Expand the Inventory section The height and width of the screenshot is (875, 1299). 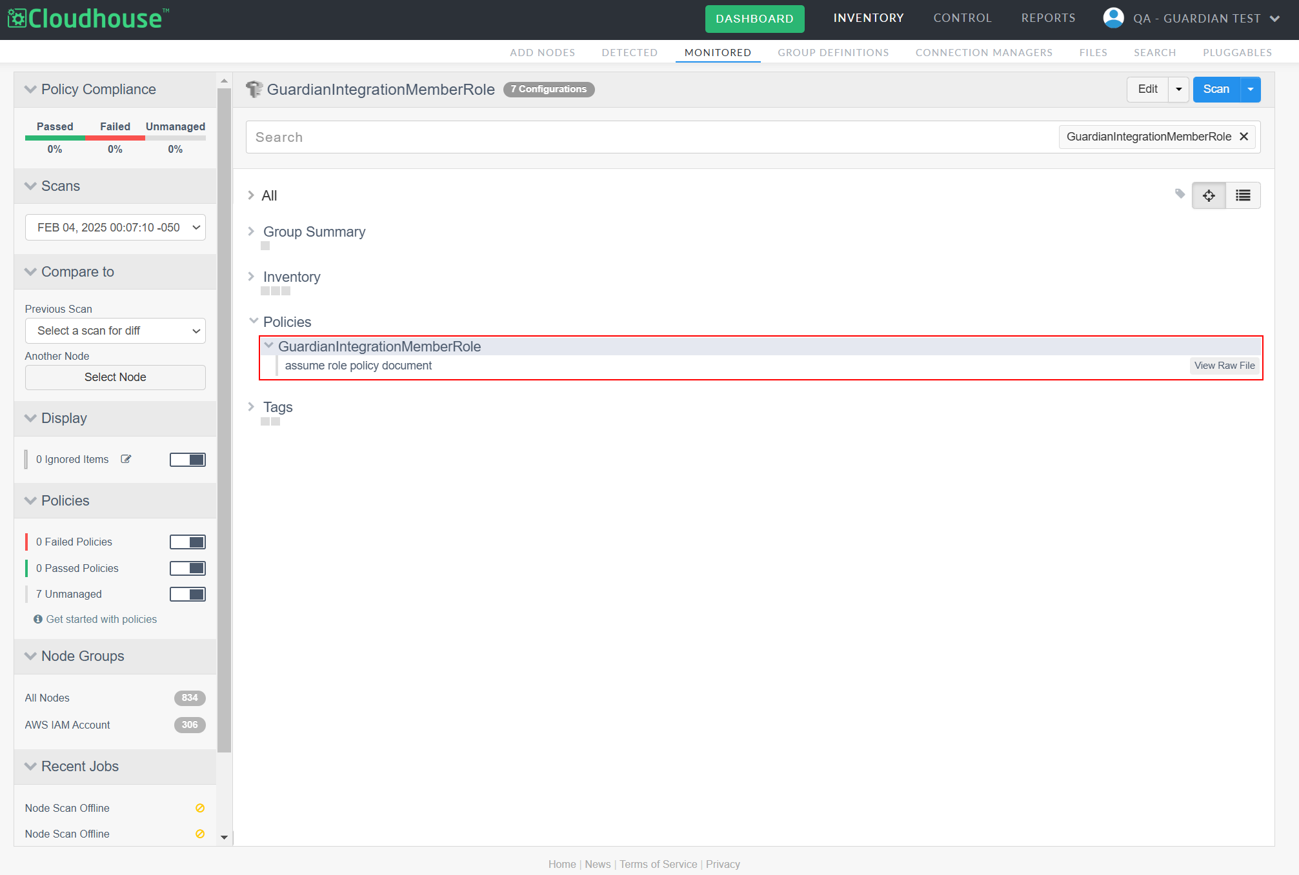(x=251, y=277)
